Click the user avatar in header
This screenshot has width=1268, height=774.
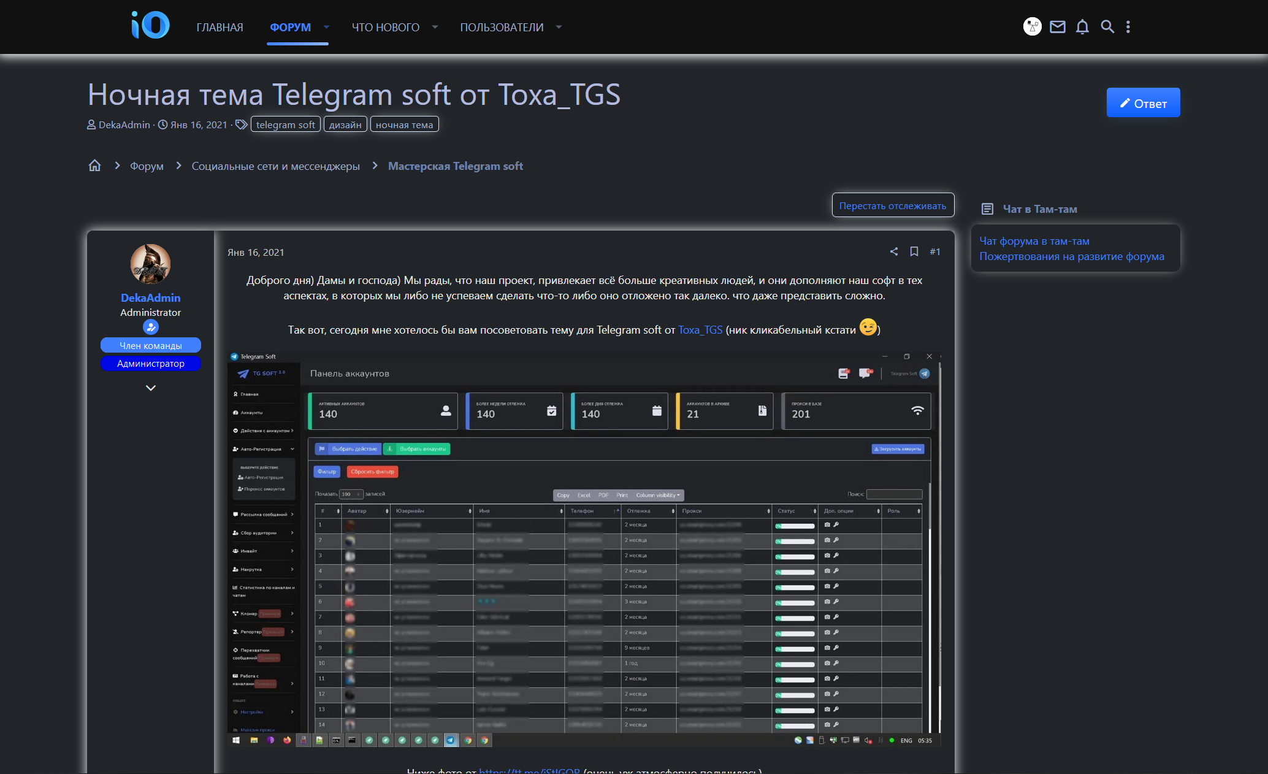pyautogui.click(x=1033, y=27)
